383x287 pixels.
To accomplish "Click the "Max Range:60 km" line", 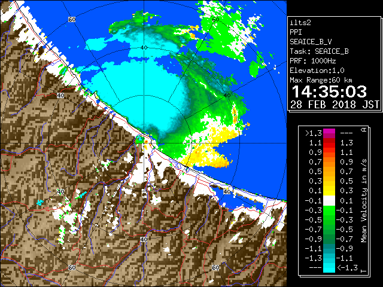I will pos(321,80).
